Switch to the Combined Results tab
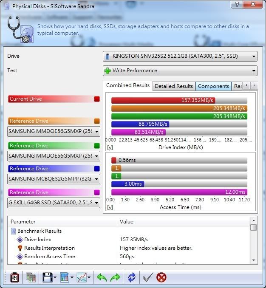Screen dimensions: 266x288 [128, 85]
